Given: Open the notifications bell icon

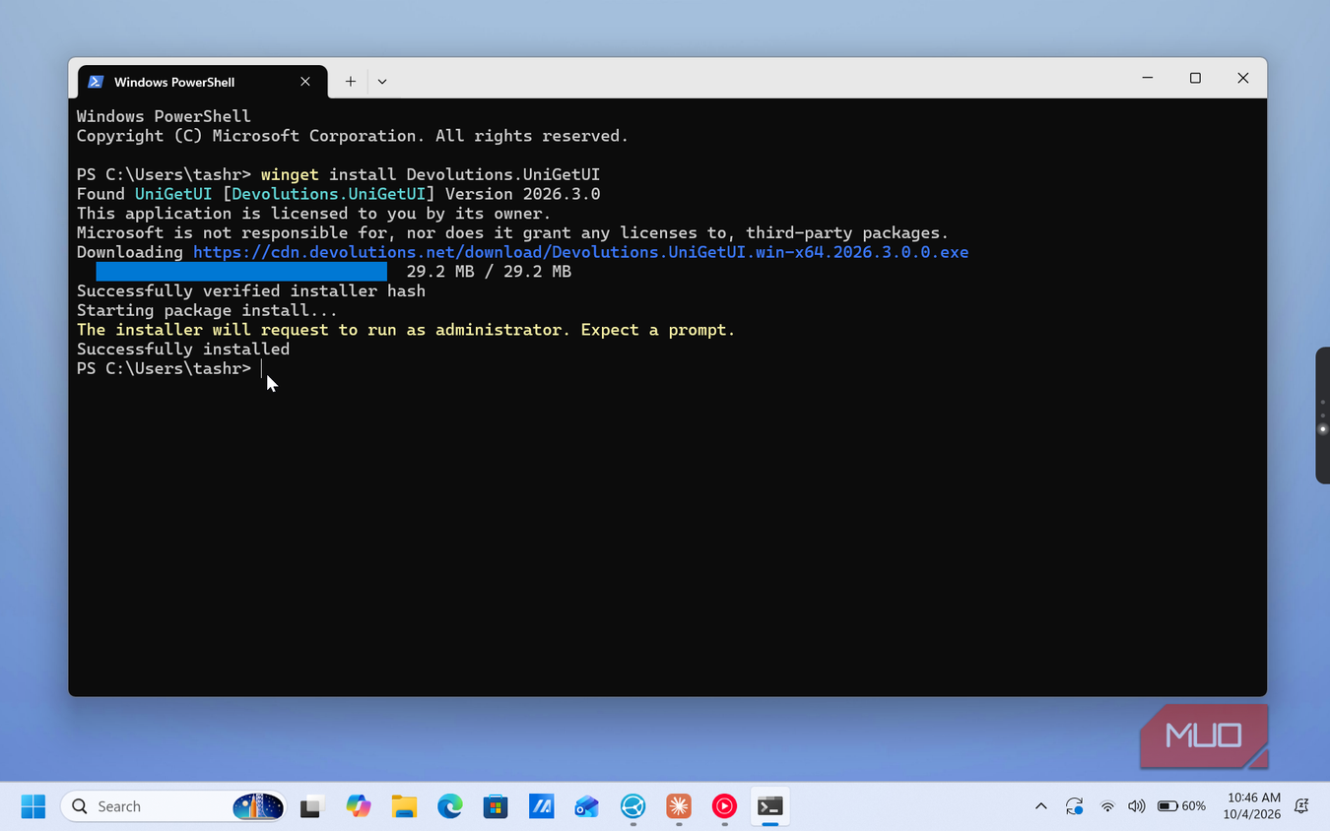Looking at the screenshot, I should [x=1301, y=806].
